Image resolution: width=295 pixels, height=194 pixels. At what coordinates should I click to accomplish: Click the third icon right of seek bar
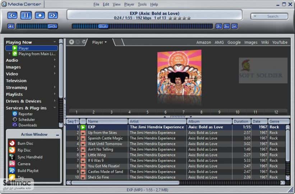pos(234,26)
